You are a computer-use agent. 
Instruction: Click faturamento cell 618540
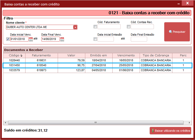click(41, 65)
